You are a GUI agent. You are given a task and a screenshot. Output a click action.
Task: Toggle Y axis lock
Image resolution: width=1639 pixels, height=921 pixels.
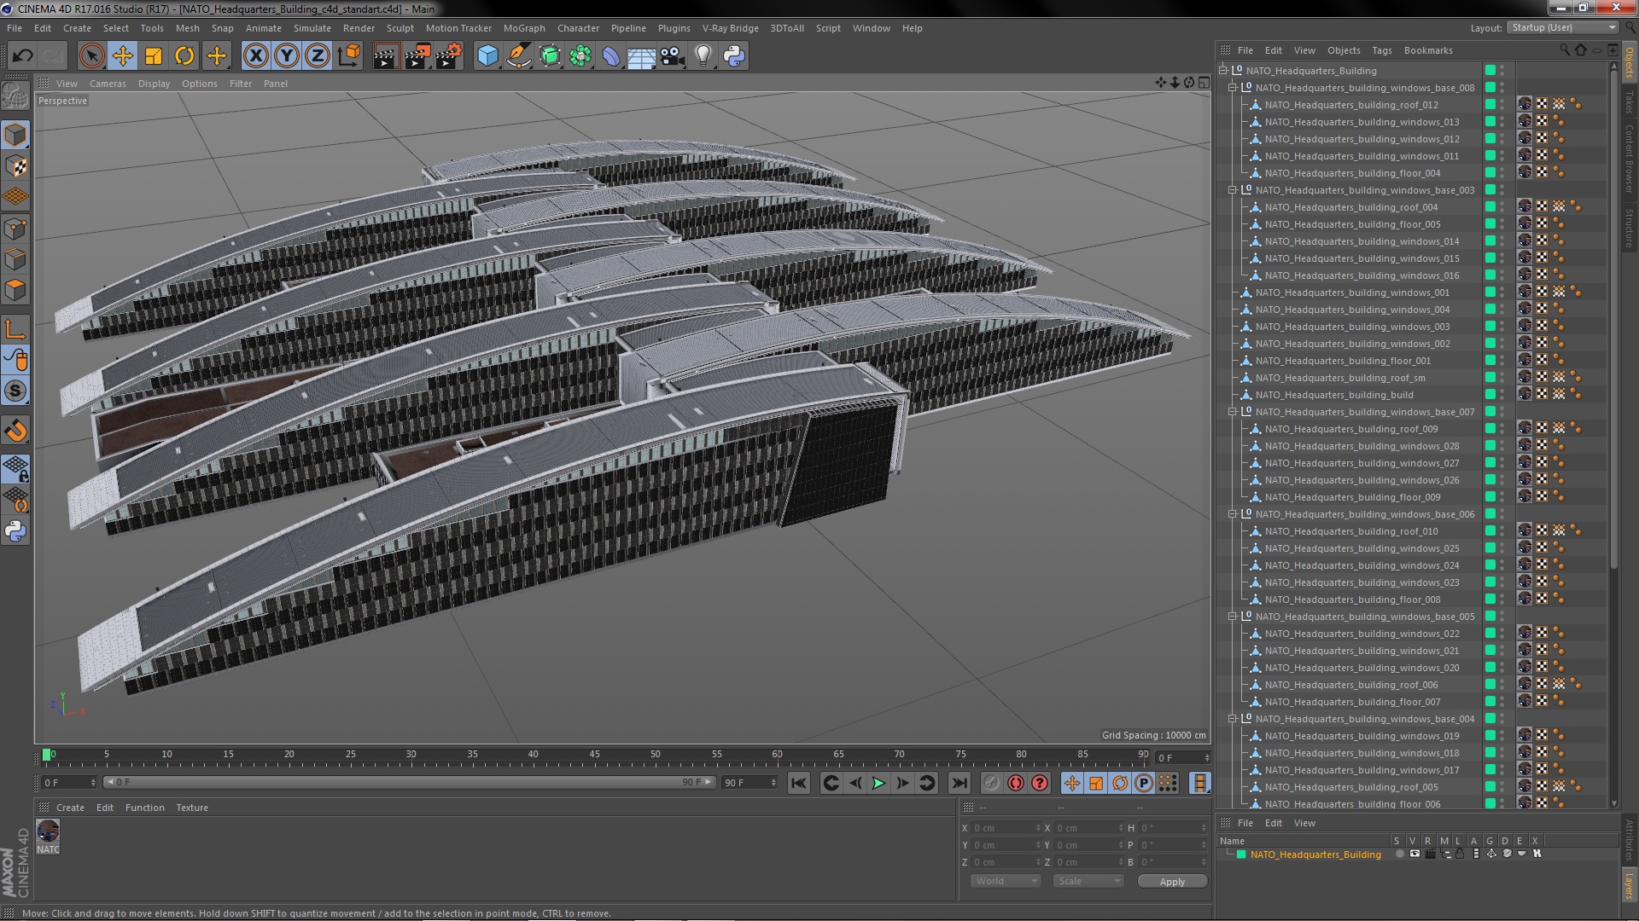[x=287, y=56]
